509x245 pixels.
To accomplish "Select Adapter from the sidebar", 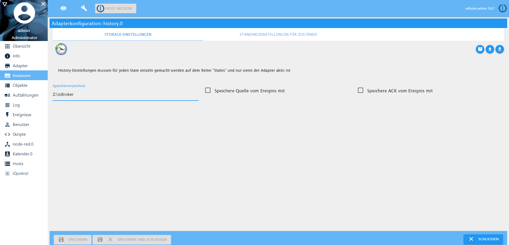I will pos(20,66).
